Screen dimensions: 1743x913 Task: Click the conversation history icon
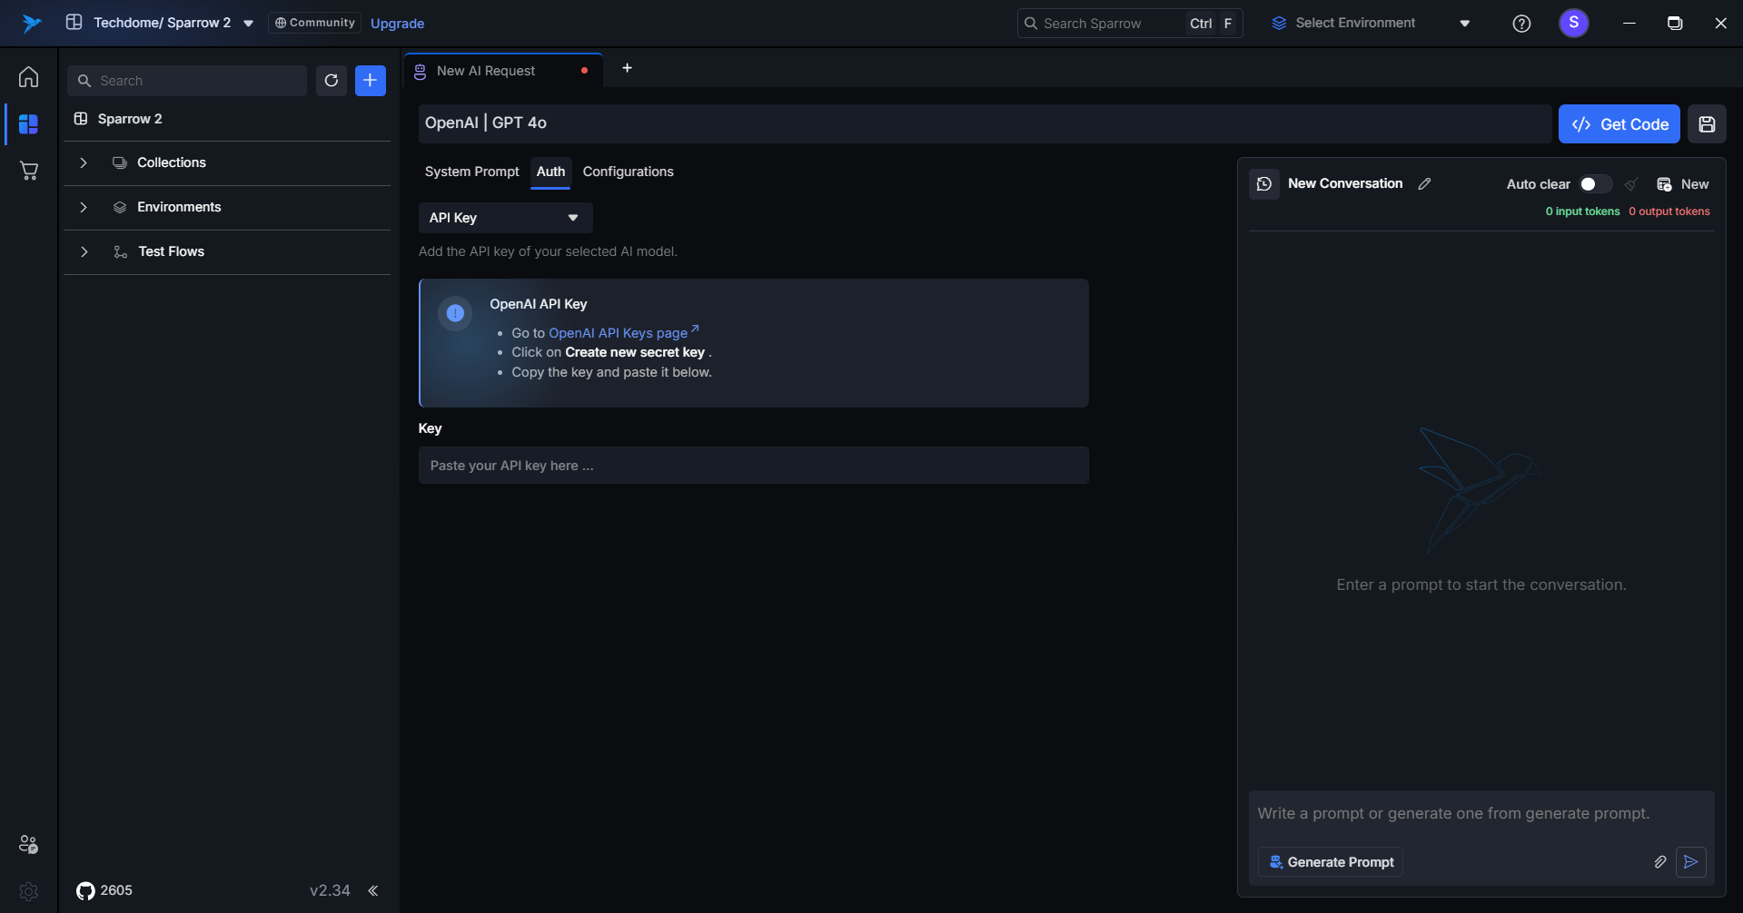[1263, 184]
